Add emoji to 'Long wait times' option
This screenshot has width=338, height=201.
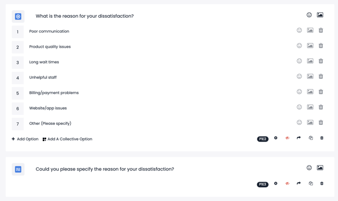[299, 61]
